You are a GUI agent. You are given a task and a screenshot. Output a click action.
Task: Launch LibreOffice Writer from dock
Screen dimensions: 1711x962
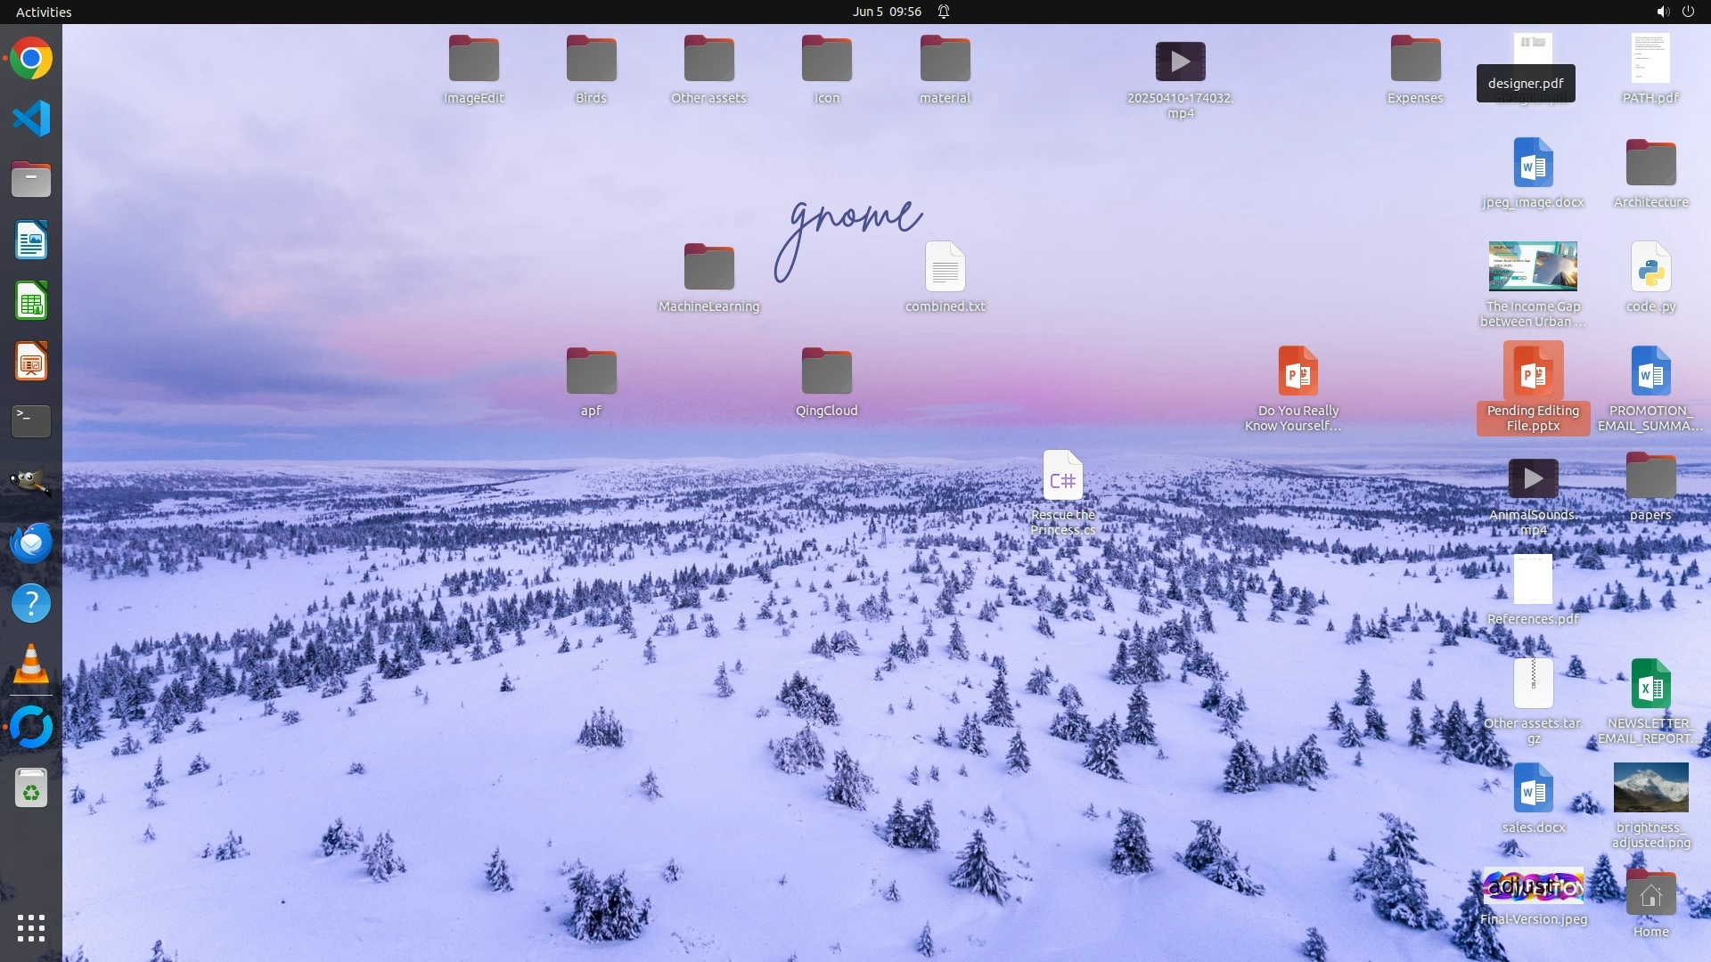pyautogui.click(x=31, y=240)
